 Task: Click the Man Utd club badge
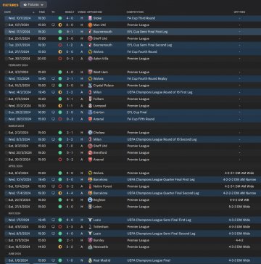90,25
